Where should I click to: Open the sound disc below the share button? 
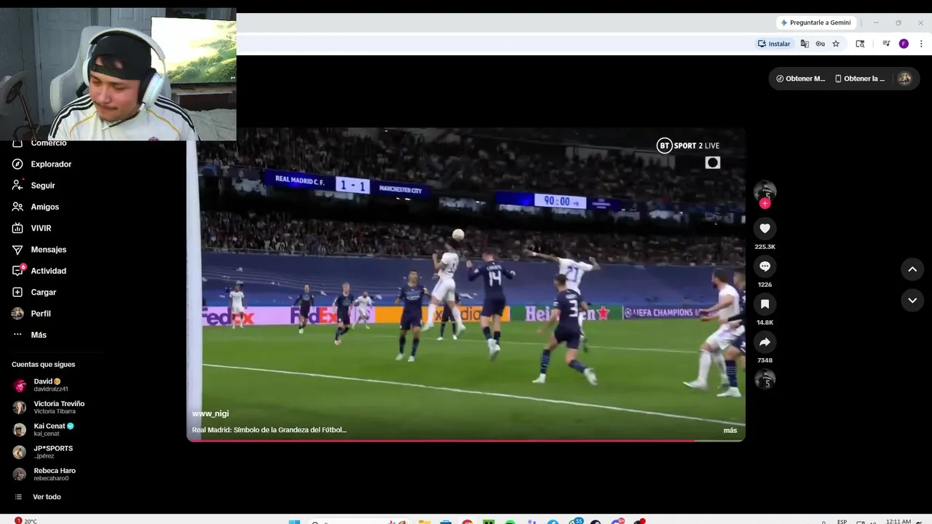click(765, 379)
